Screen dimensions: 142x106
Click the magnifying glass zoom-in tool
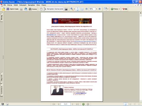[x=72, y=9]
